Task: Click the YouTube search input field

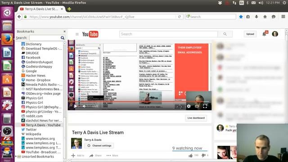Action: (x=168, y=34)
